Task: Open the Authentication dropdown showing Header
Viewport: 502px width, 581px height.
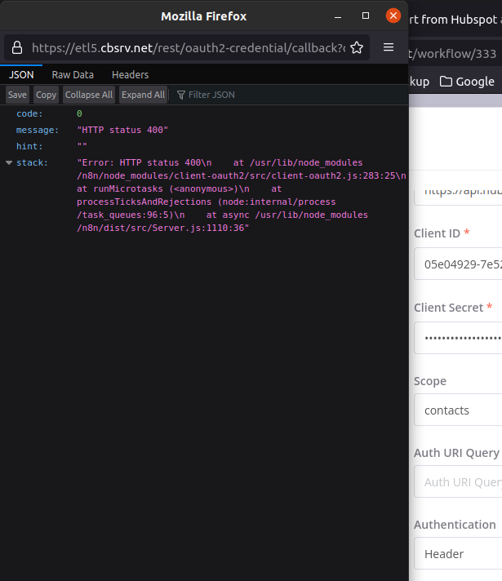Action: (x=458, y=553)
